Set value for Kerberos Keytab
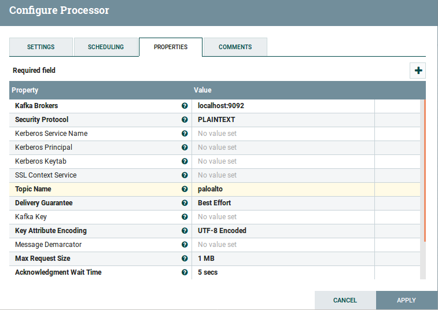This screenshot has width=438, height=310. [x=283, y=161]
